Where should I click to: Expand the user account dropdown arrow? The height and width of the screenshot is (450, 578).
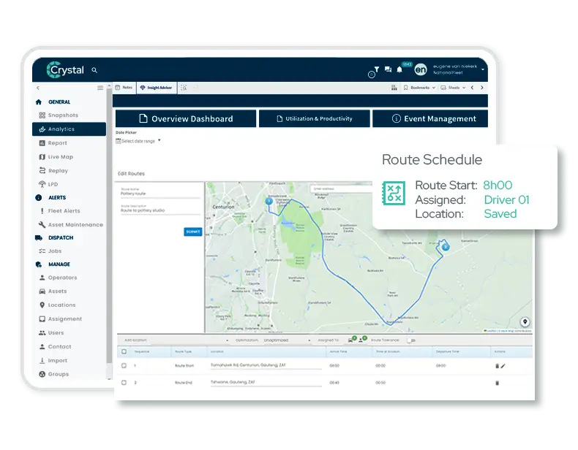[x=483, y=69]
